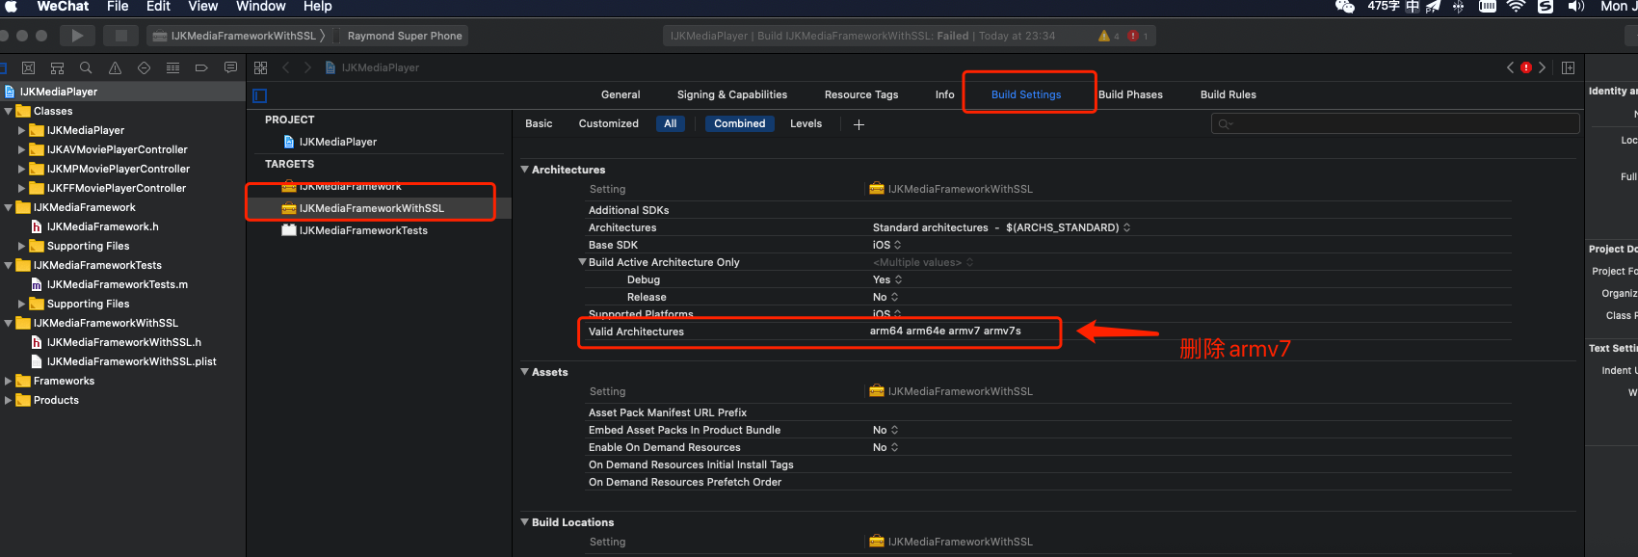Open the File menu

(x=118, y=7)
